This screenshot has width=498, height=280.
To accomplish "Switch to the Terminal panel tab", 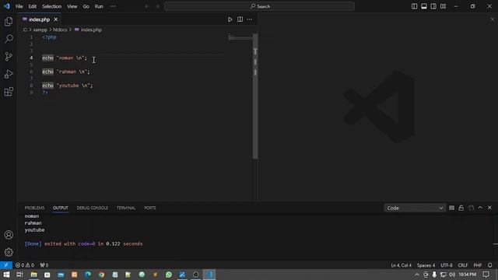I will click(126, 208).
